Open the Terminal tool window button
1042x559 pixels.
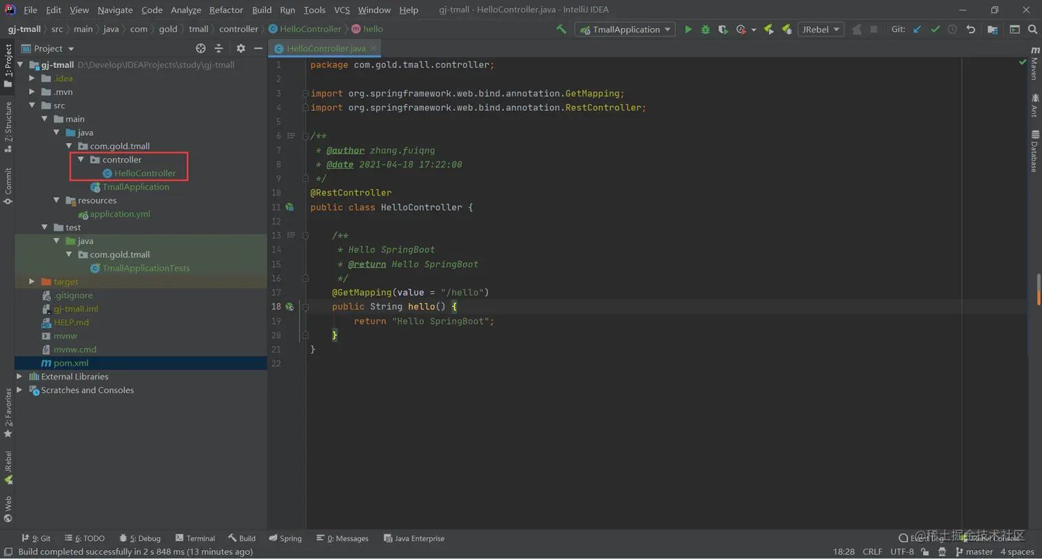195,538
